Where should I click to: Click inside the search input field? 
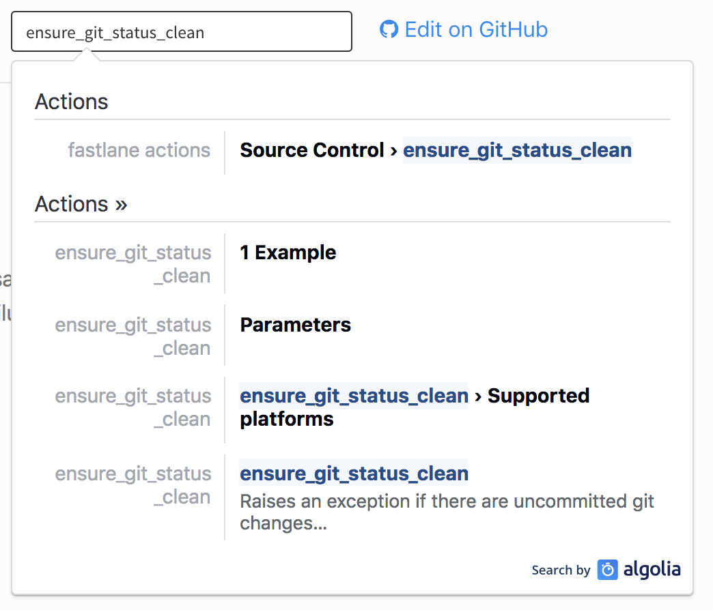181,31
